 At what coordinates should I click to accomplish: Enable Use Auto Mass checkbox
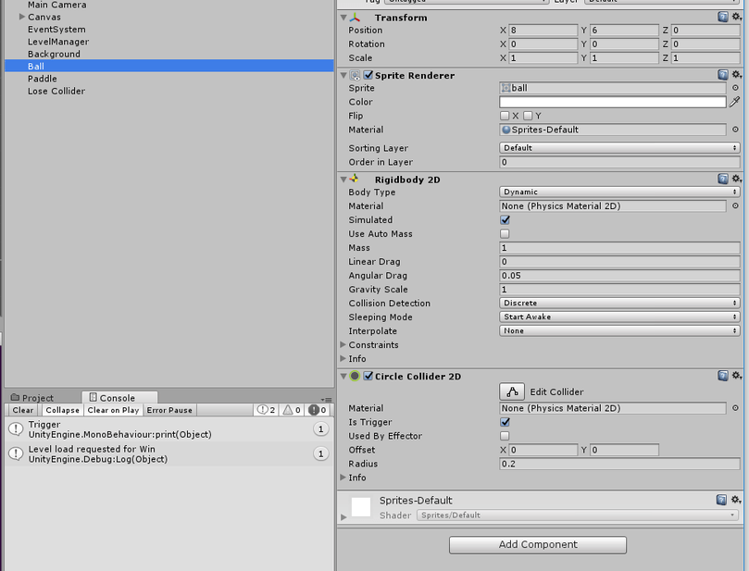[505, 234]
